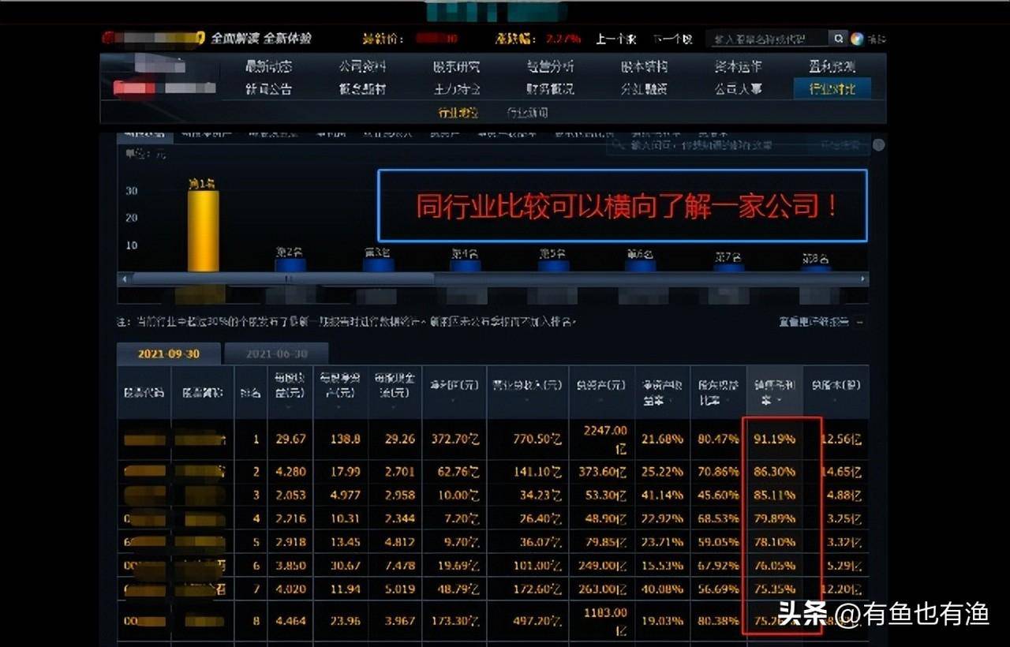Click the gold 第1名 bar in chart
This screenshot has width=1010, height=647.
[203, 230]
